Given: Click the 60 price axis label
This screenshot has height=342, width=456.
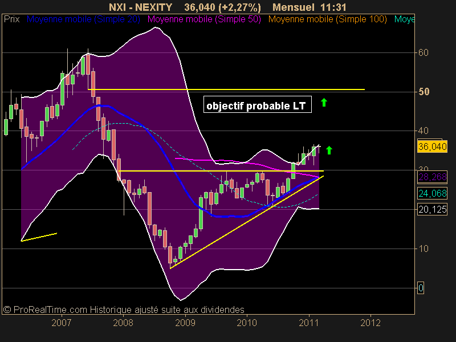Looking at the screenshot, I should click(424, 52).
